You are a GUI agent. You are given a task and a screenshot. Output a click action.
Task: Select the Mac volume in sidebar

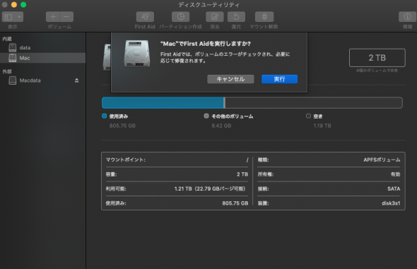[42, 58]
